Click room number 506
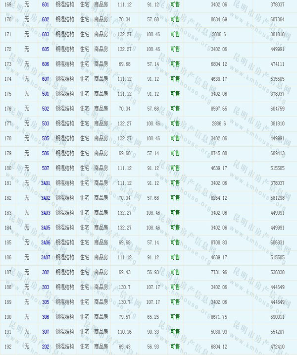Screen dimensions: 297x355 click(x=46, y=153)
